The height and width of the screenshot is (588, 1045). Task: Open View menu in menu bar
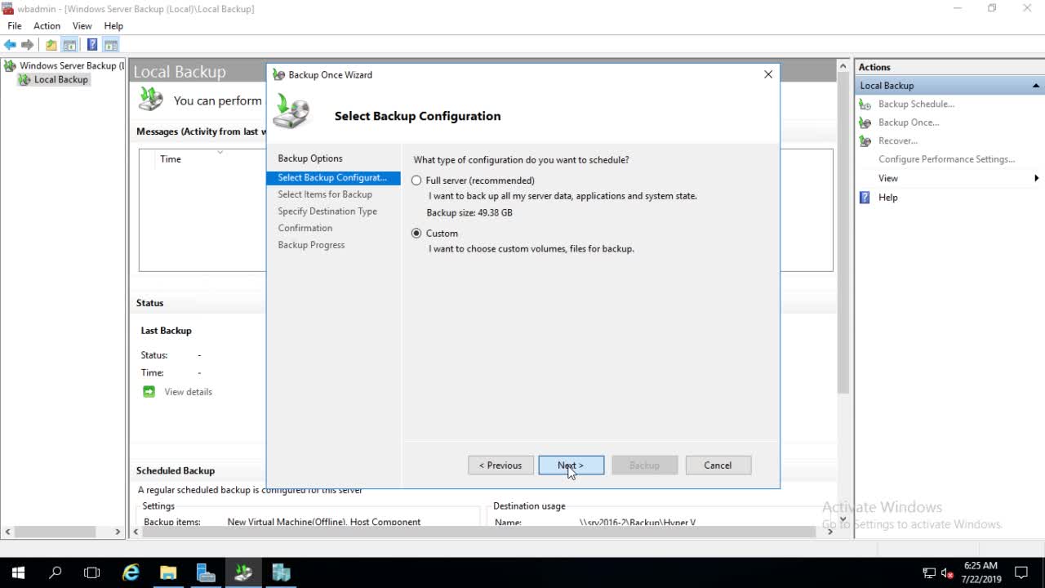pyautogui.click(x=82, y=26)
